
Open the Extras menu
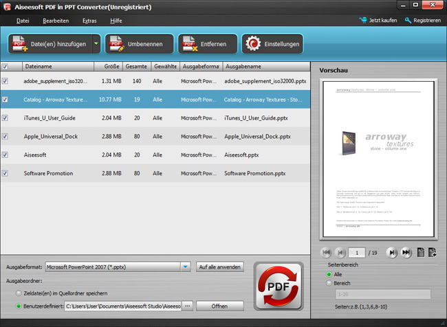[x=89, y=21]
